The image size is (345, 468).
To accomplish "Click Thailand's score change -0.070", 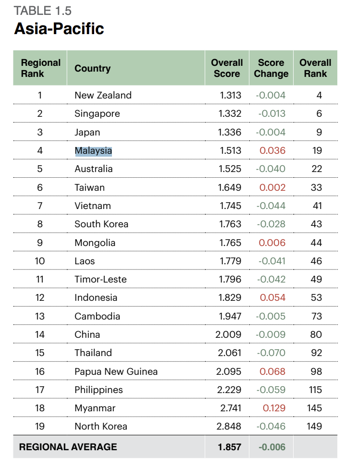I will click(271, 353).
